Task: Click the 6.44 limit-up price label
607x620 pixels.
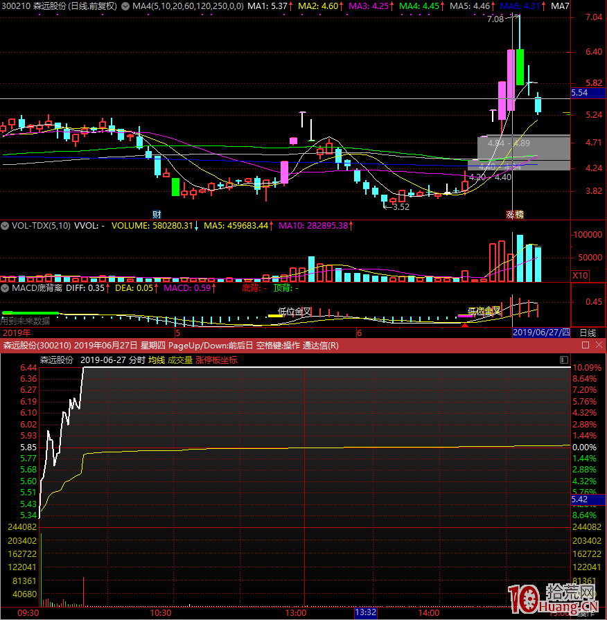Action: coord(28,368)
